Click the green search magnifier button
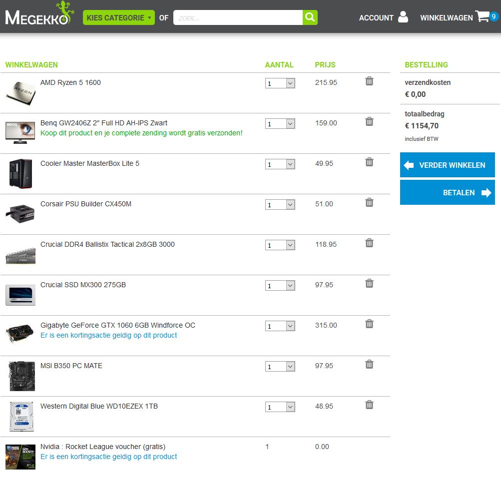 tap(310, 17)
